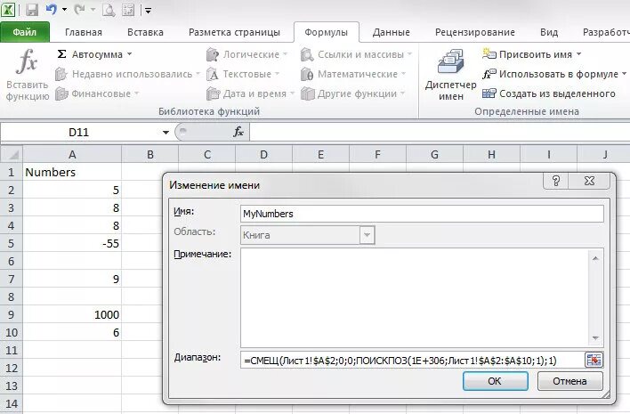Open the Математические functions menu
The width and height of the screenshot is (630, 414).
click(x=353, y=74)
